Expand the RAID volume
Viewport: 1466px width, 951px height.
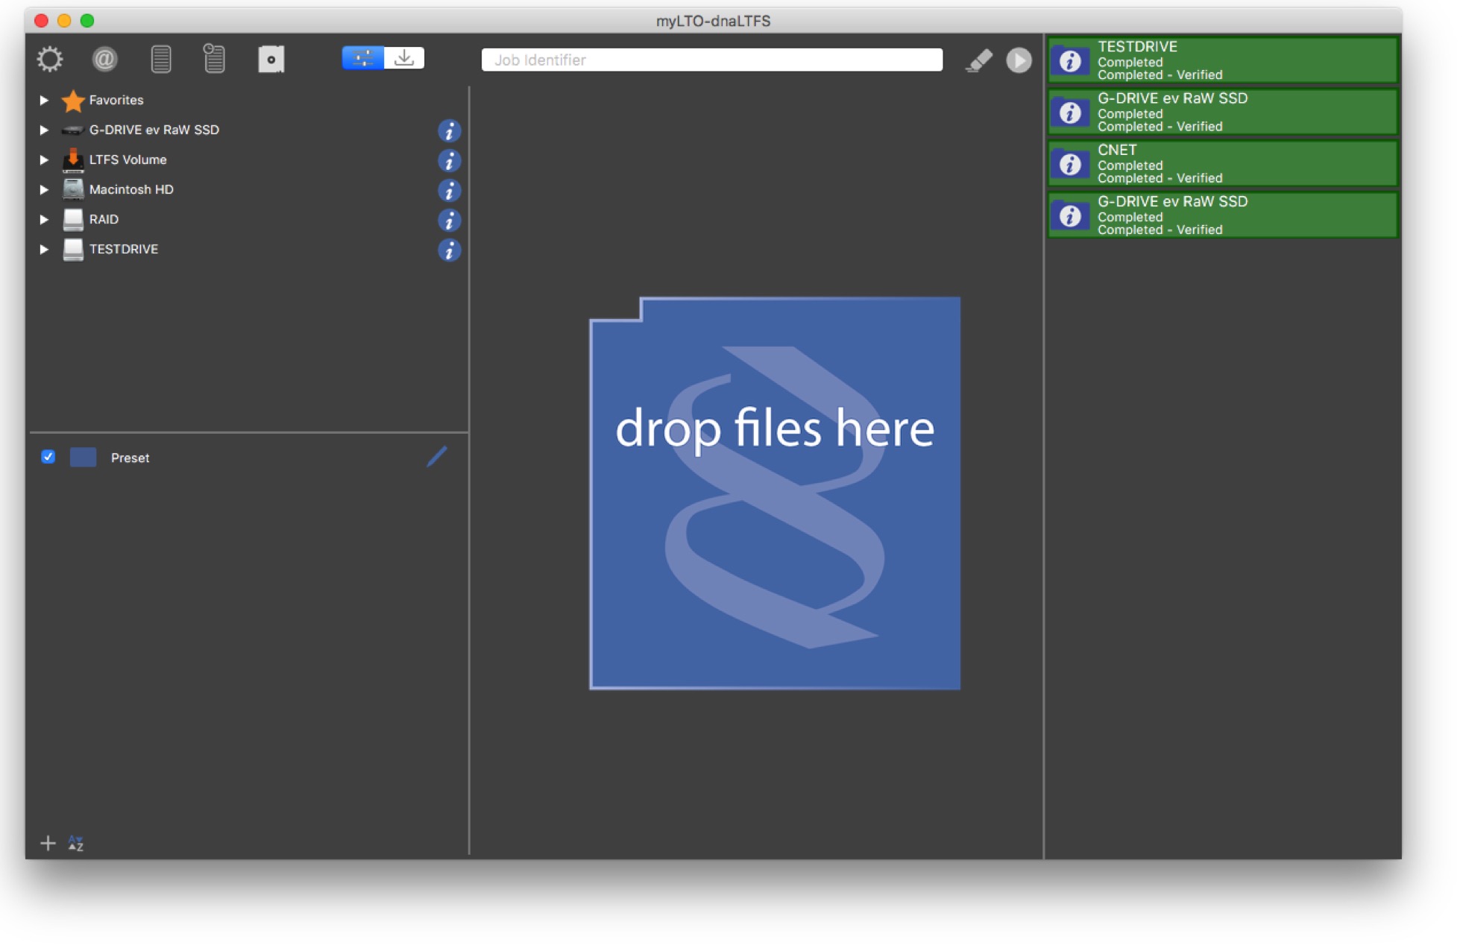(x=44, y=219)
